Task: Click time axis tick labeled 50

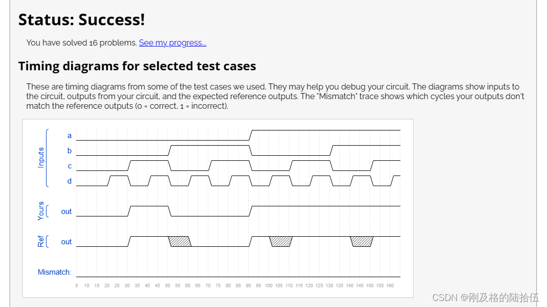Action: click(x=167, y=286)
